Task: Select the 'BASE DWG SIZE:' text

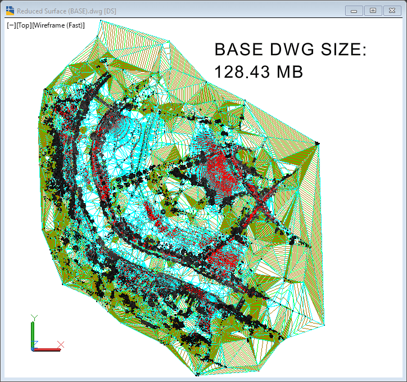Action: [x=291, y=49]
